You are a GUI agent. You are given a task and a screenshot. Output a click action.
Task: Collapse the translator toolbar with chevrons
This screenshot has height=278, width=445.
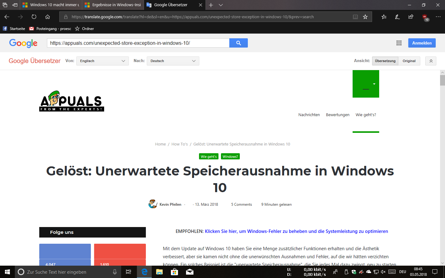click(x=431, y=61)
